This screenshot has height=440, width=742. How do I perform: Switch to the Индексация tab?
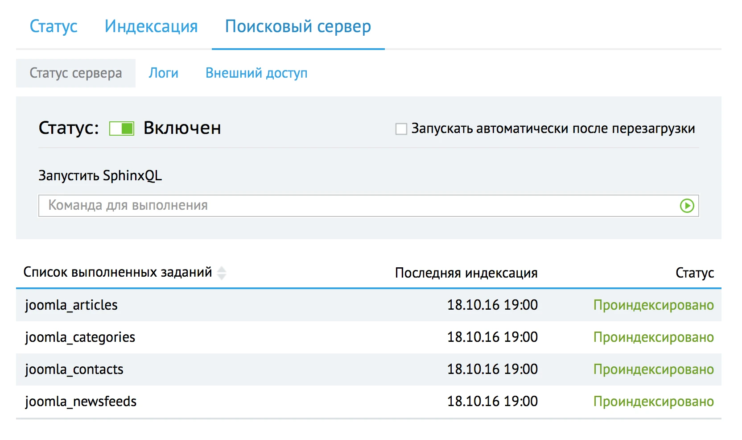[151, 26]
